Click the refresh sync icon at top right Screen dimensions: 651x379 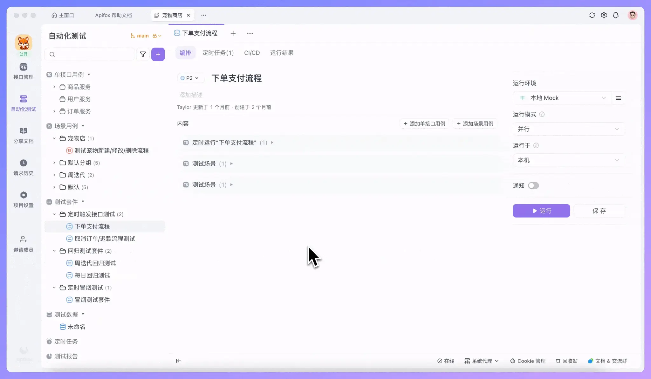[x=592, y=15]
